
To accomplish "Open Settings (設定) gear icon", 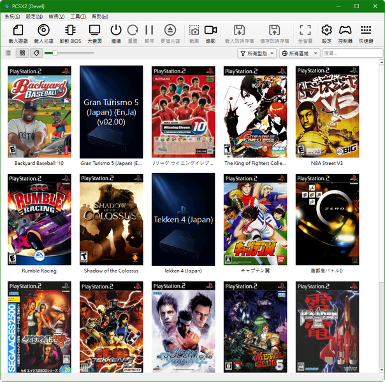I will (x=326, y=31).
